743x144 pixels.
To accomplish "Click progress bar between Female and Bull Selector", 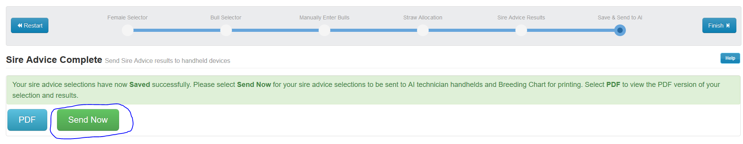I will (x=177, y=30).
